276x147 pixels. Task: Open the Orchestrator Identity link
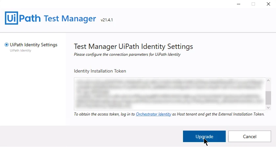(153, 114)
